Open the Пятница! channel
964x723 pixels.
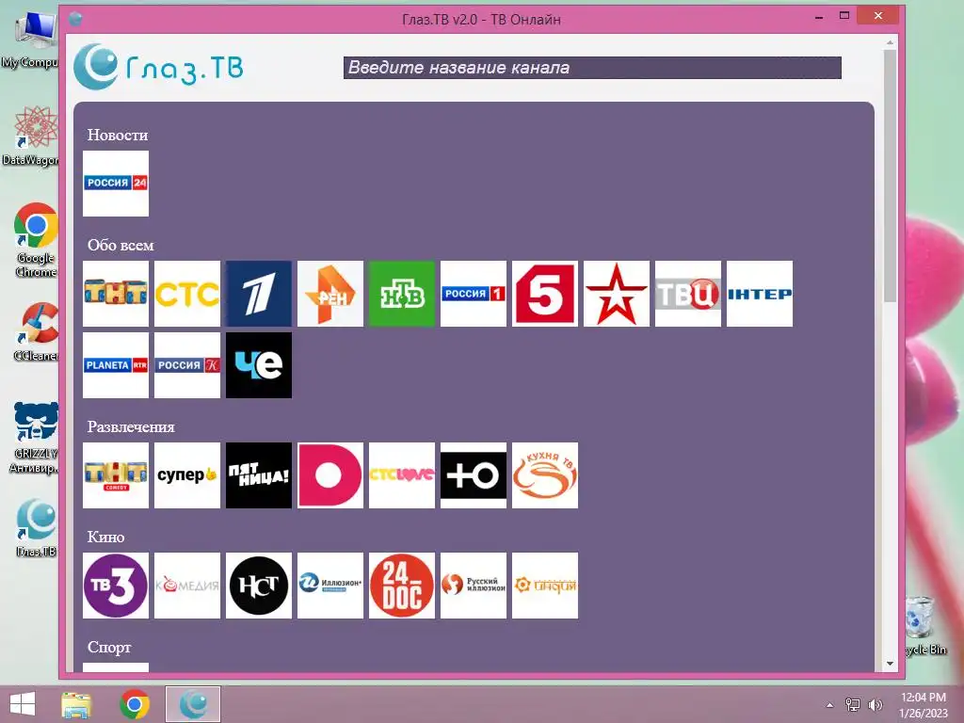coord(259,475)
